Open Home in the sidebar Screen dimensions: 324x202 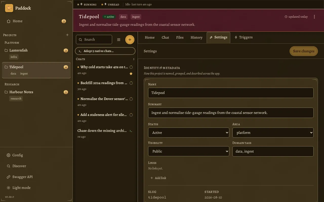[x=36, y=21]
